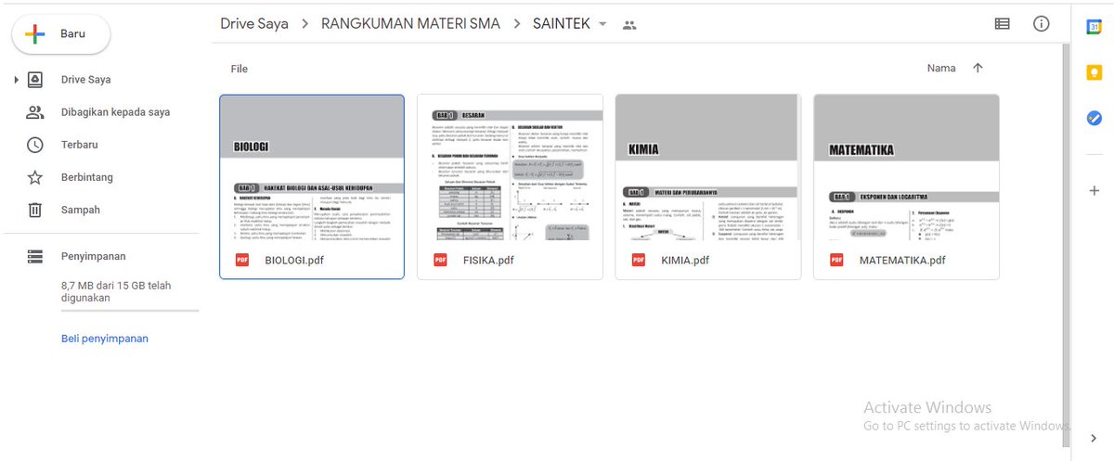Click the File section header

pyautogui.click(x=240, y=69)
